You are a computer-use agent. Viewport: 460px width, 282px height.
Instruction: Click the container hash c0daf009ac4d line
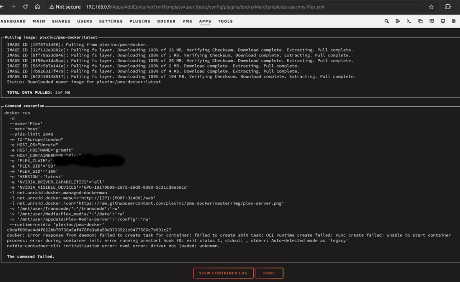click(89, 230)
